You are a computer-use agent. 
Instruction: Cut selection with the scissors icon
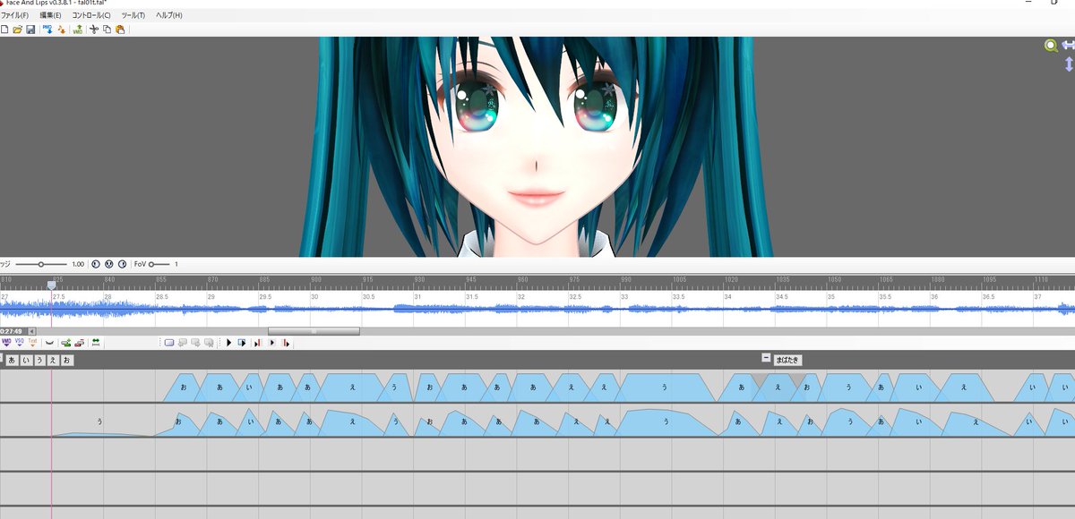point(94,30)
